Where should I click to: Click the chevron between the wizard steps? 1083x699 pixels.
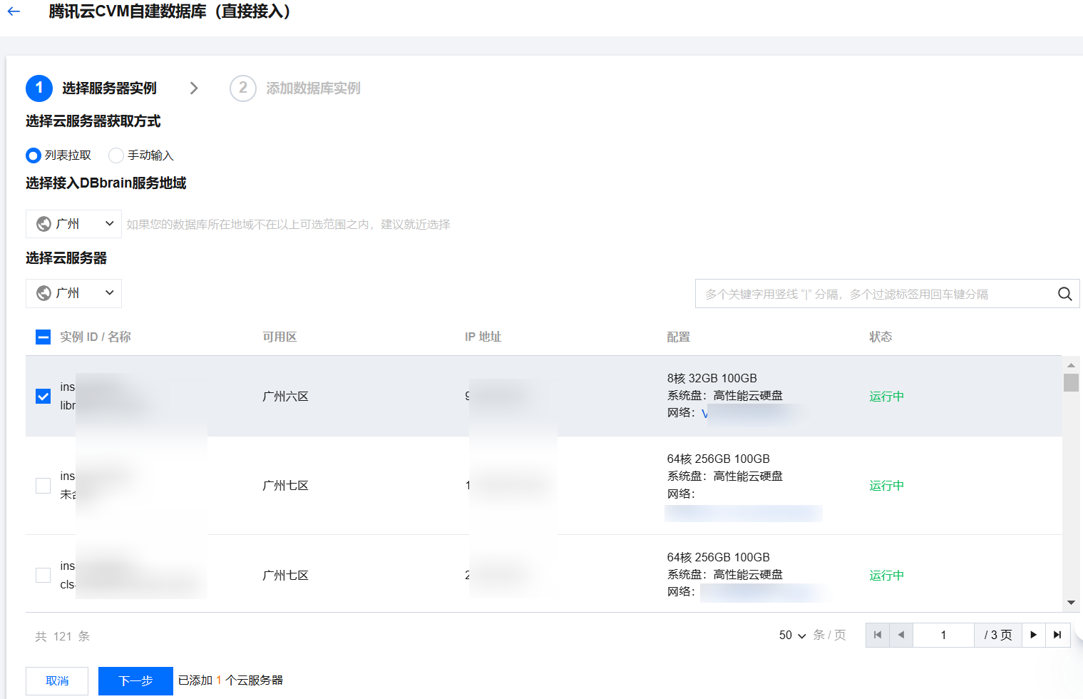coord(194,88)
